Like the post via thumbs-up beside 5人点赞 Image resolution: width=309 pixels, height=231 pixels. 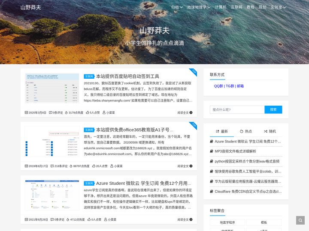click(x=88, y=113)
